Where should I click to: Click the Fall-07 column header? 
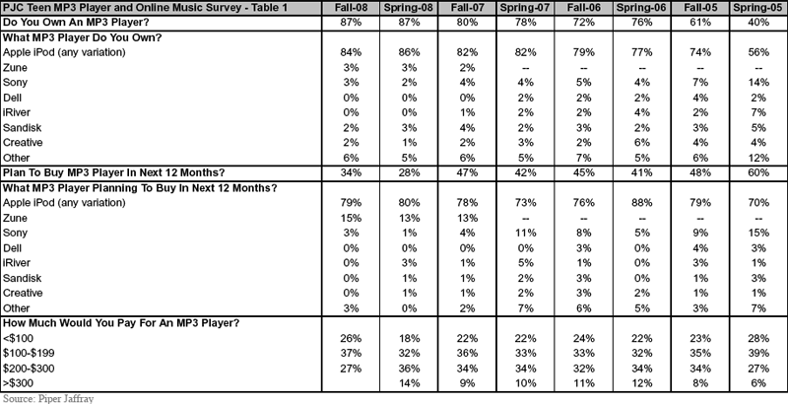tap(468, 8)
